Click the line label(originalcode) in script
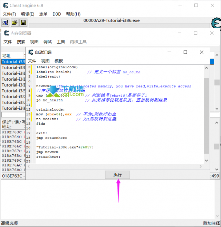 [x=57, y=67]
